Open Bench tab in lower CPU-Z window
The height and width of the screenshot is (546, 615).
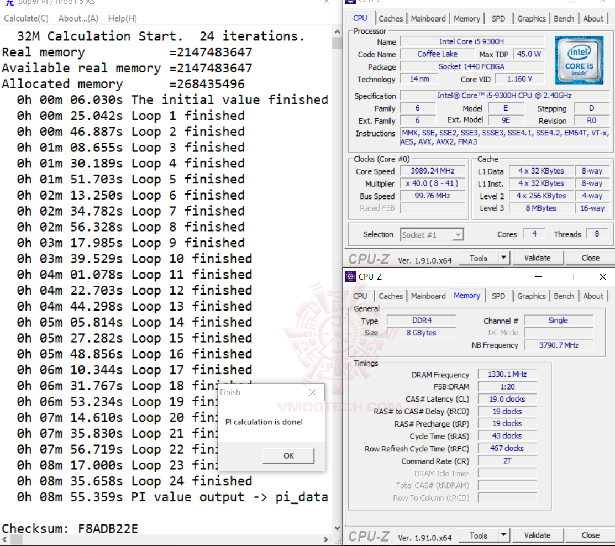coord(564,296)
